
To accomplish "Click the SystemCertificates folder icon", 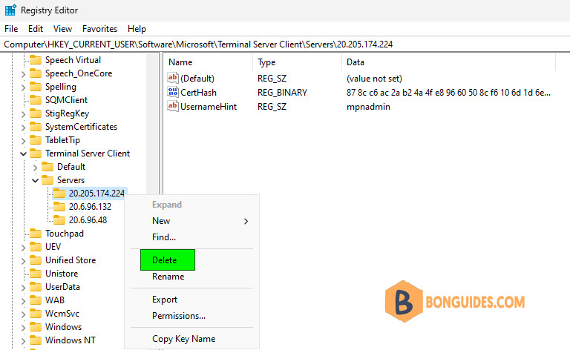I will point(36,127).
